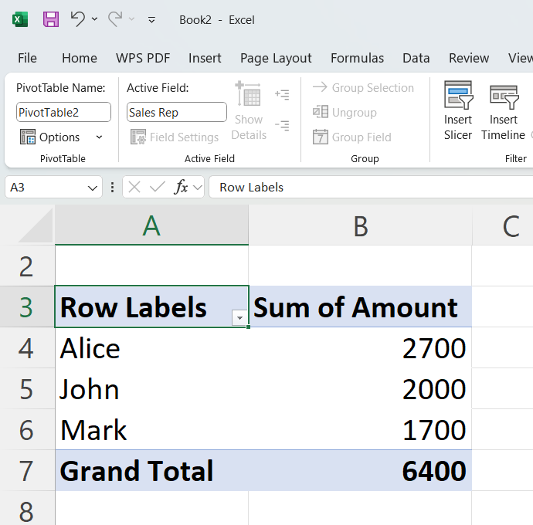Click the formula bar showing Row Labels
The image size is (533, 525).
pos(371,187)
